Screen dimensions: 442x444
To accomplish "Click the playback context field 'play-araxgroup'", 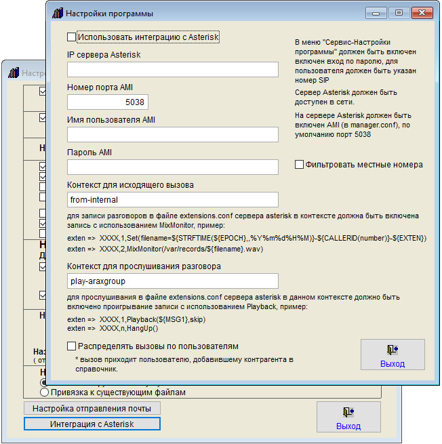I will 173,281.
